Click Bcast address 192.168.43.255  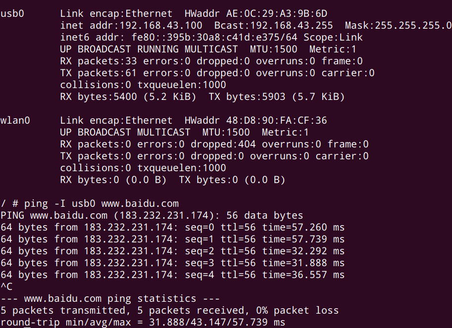click(x=274, y=25)
